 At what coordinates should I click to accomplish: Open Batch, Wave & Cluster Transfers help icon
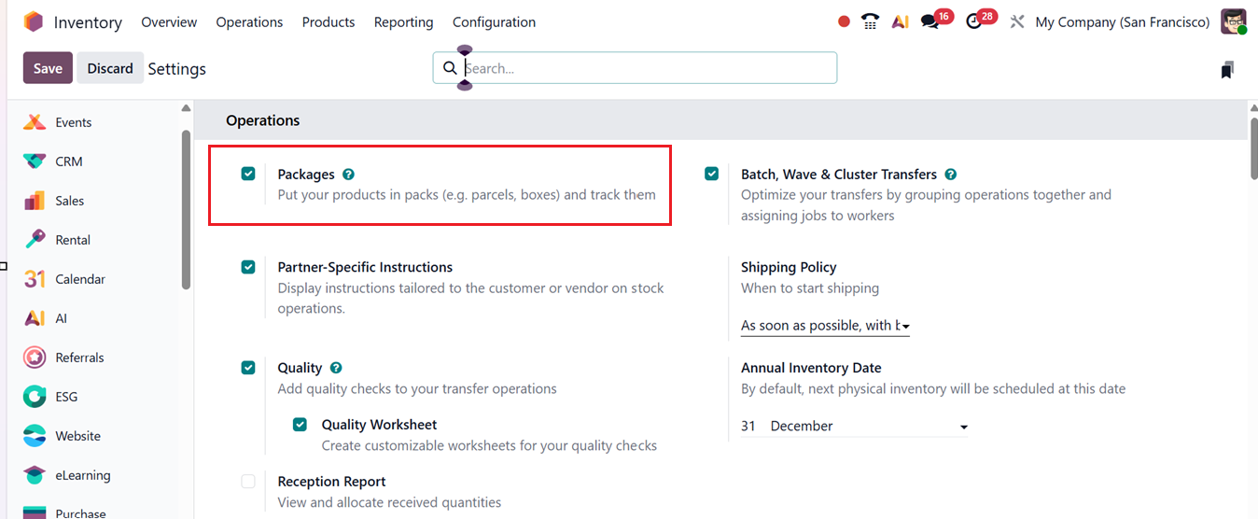[951, 175]
